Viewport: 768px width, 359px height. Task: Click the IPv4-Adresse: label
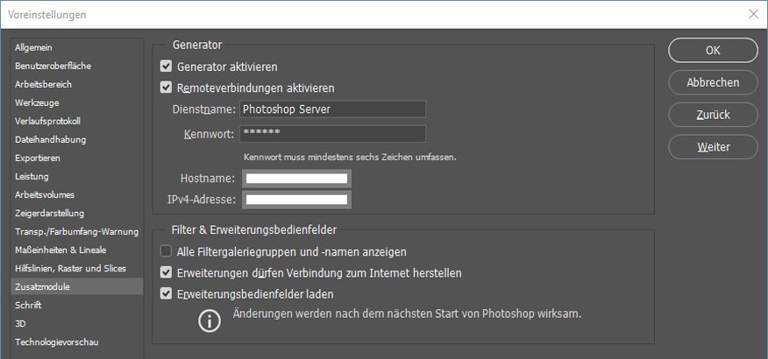[x=202, y=200]
